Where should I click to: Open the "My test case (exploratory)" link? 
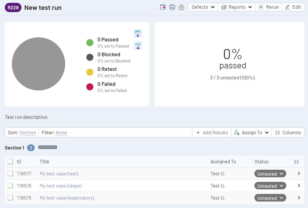(x=67, y=198)
